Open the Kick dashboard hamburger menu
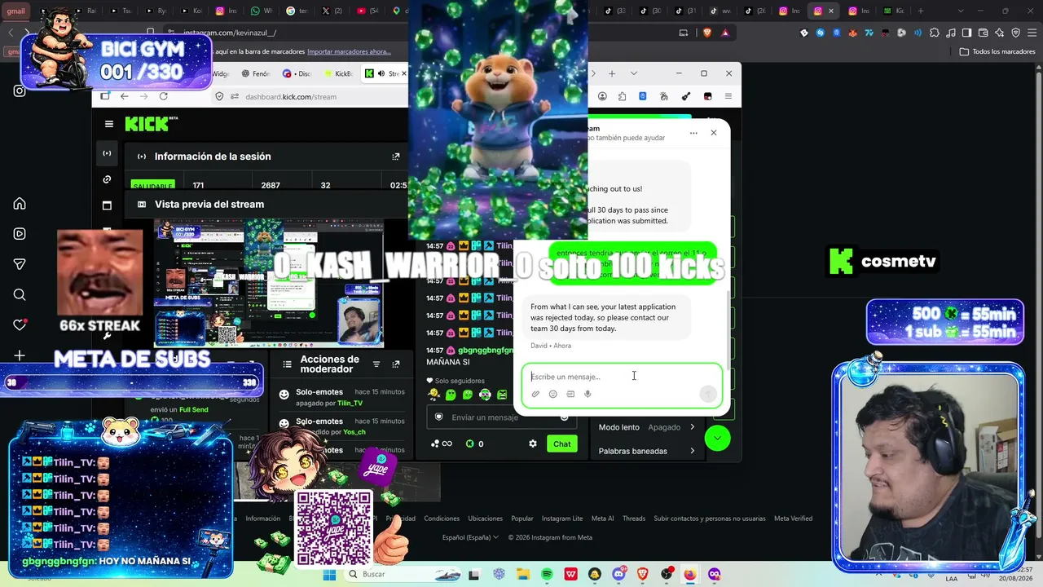 pyautogui.click(x=109, y=124)
